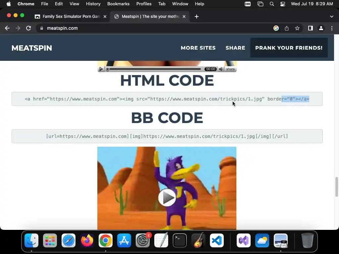
Task: Click the top video seek bar
Action: click(154, 69)
